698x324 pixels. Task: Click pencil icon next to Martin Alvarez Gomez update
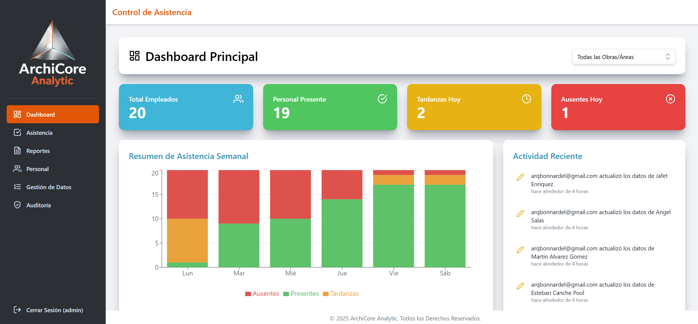pyautogui.click(x=520, y=250)
